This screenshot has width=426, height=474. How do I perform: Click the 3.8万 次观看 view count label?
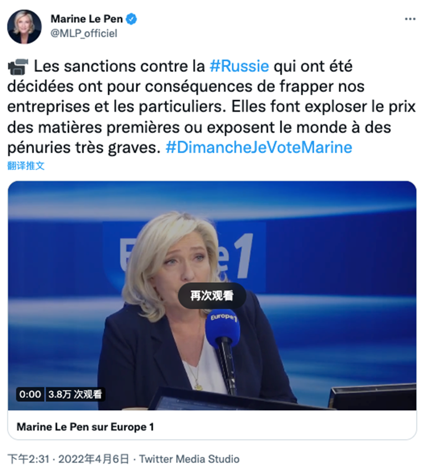pyautogui.click(x=75, y=394)
